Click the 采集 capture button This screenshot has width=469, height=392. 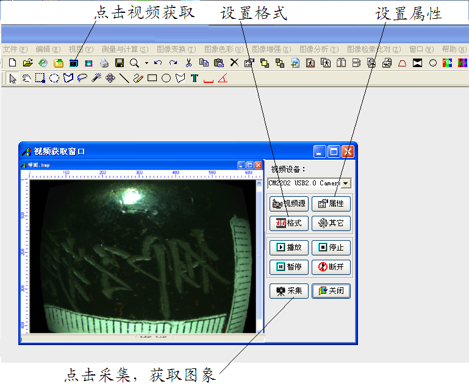point(289,291)
